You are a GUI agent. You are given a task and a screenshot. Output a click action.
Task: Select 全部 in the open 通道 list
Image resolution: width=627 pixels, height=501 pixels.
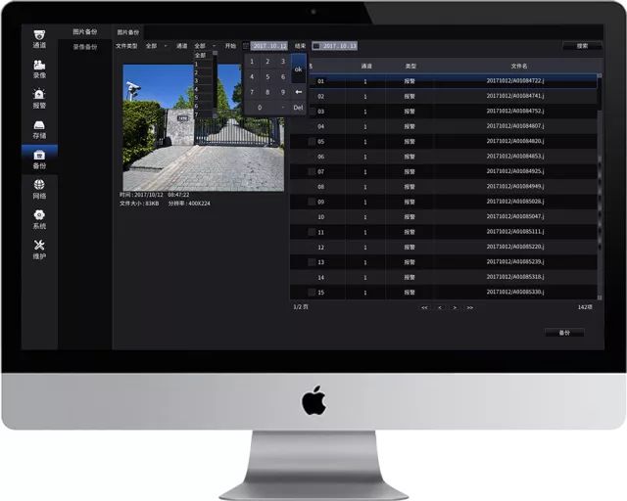201,56
